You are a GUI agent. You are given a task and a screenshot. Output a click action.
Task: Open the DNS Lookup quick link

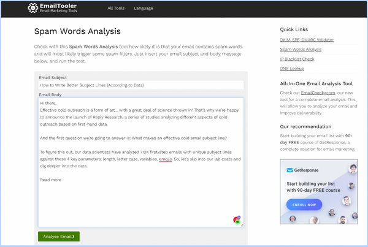(x=292, y=68)
